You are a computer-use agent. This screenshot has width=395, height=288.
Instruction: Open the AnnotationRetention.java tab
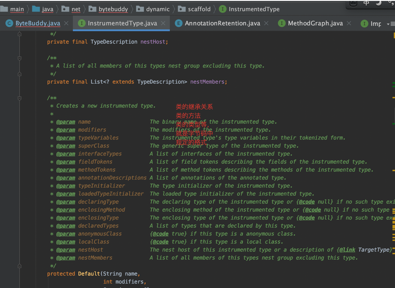(222, 23)
